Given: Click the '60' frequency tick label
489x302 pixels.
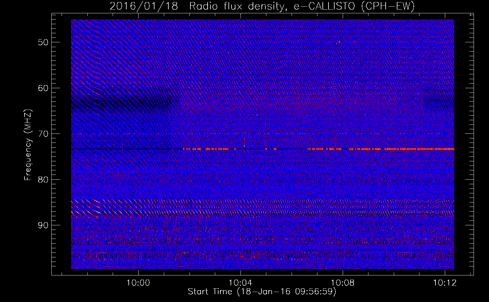Looking at the screenshot, I should point(43,88).
